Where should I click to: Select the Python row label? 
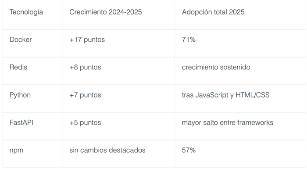click(20, 95)
